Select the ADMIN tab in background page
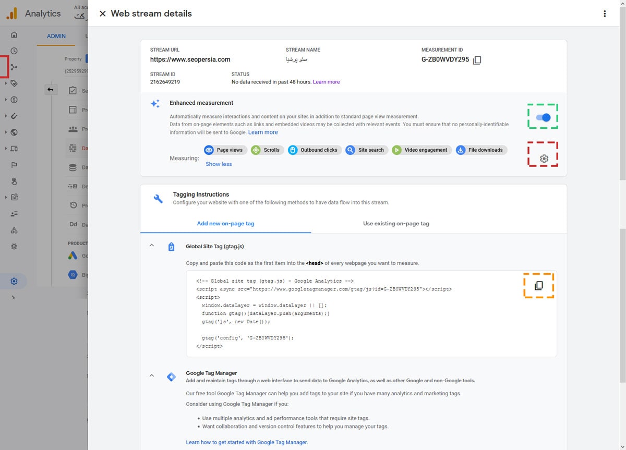The width and height of the screenshot is (626, 450). pyautogui.click(x=56, y=37)
